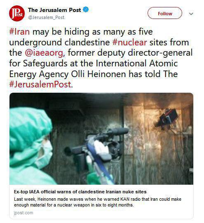The width and height of the screenshot is (204, 223).
Task: Click the wall-mounted surveillance camera in photo
Action: click(168, 118)
